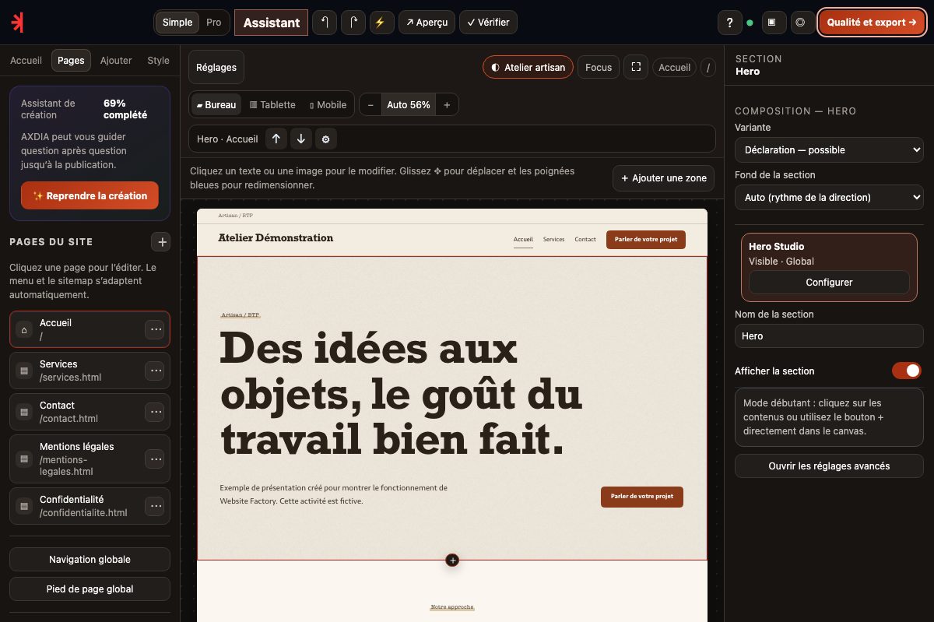Switch to Simple mode

coord(177,23)
